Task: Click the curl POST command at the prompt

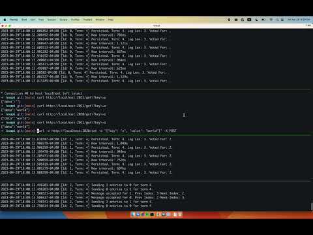Action: point(107,131)
